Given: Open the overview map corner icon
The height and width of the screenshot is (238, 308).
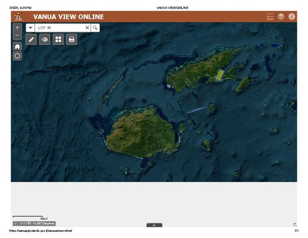Looking at the screenshot, I should tap(295, 225).
